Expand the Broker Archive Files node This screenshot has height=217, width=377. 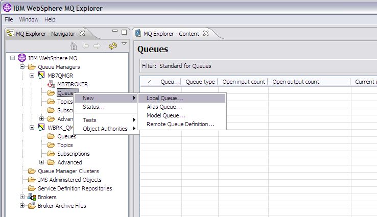[x=22, y=205]
